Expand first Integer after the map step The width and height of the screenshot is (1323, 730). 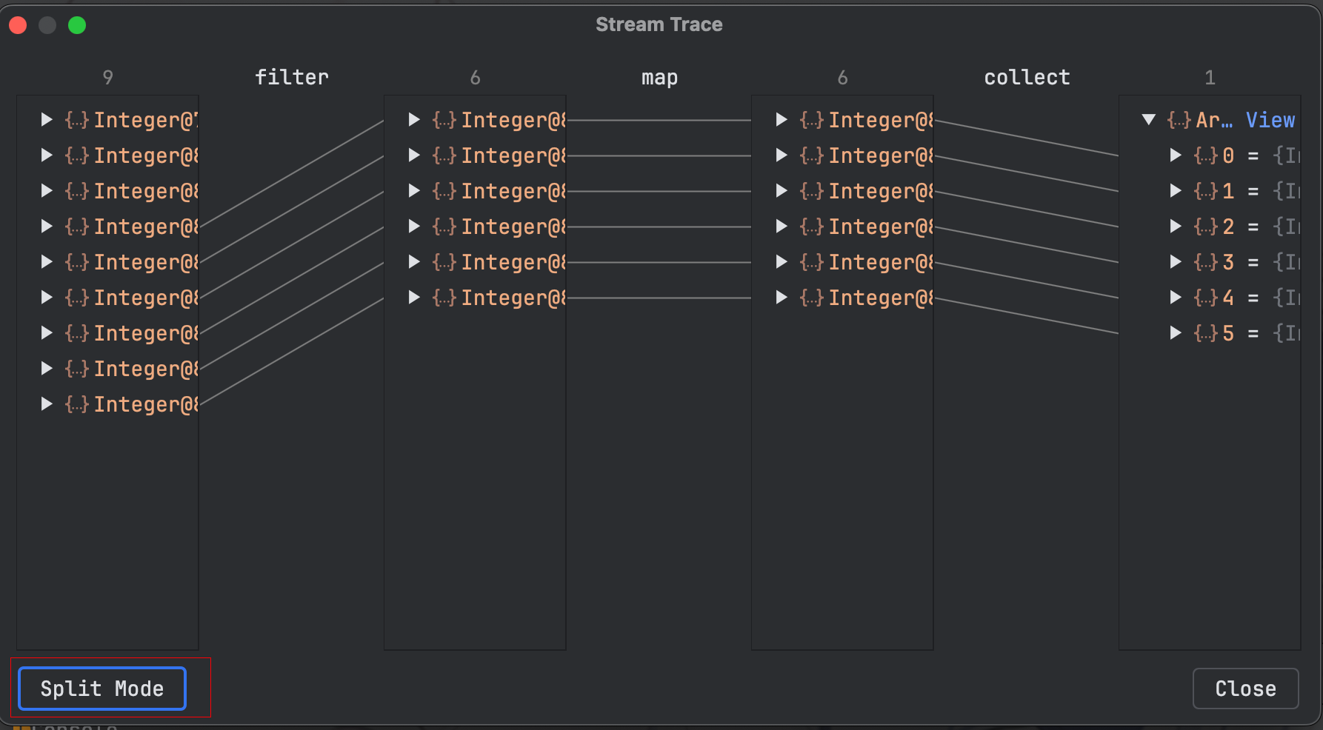pos(782,120)
